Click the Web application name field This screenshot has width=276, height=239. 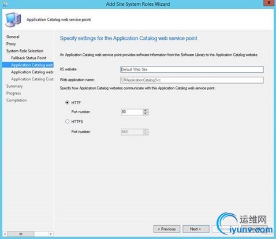click(x=192, y=80)
